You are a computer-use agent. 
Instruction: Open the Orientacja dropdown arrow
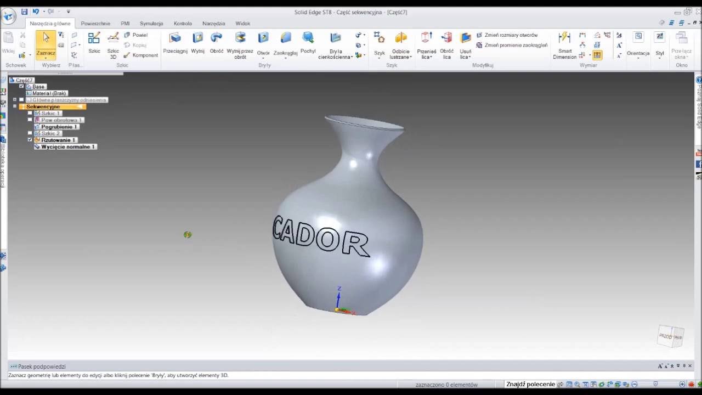tap(638, 58)
